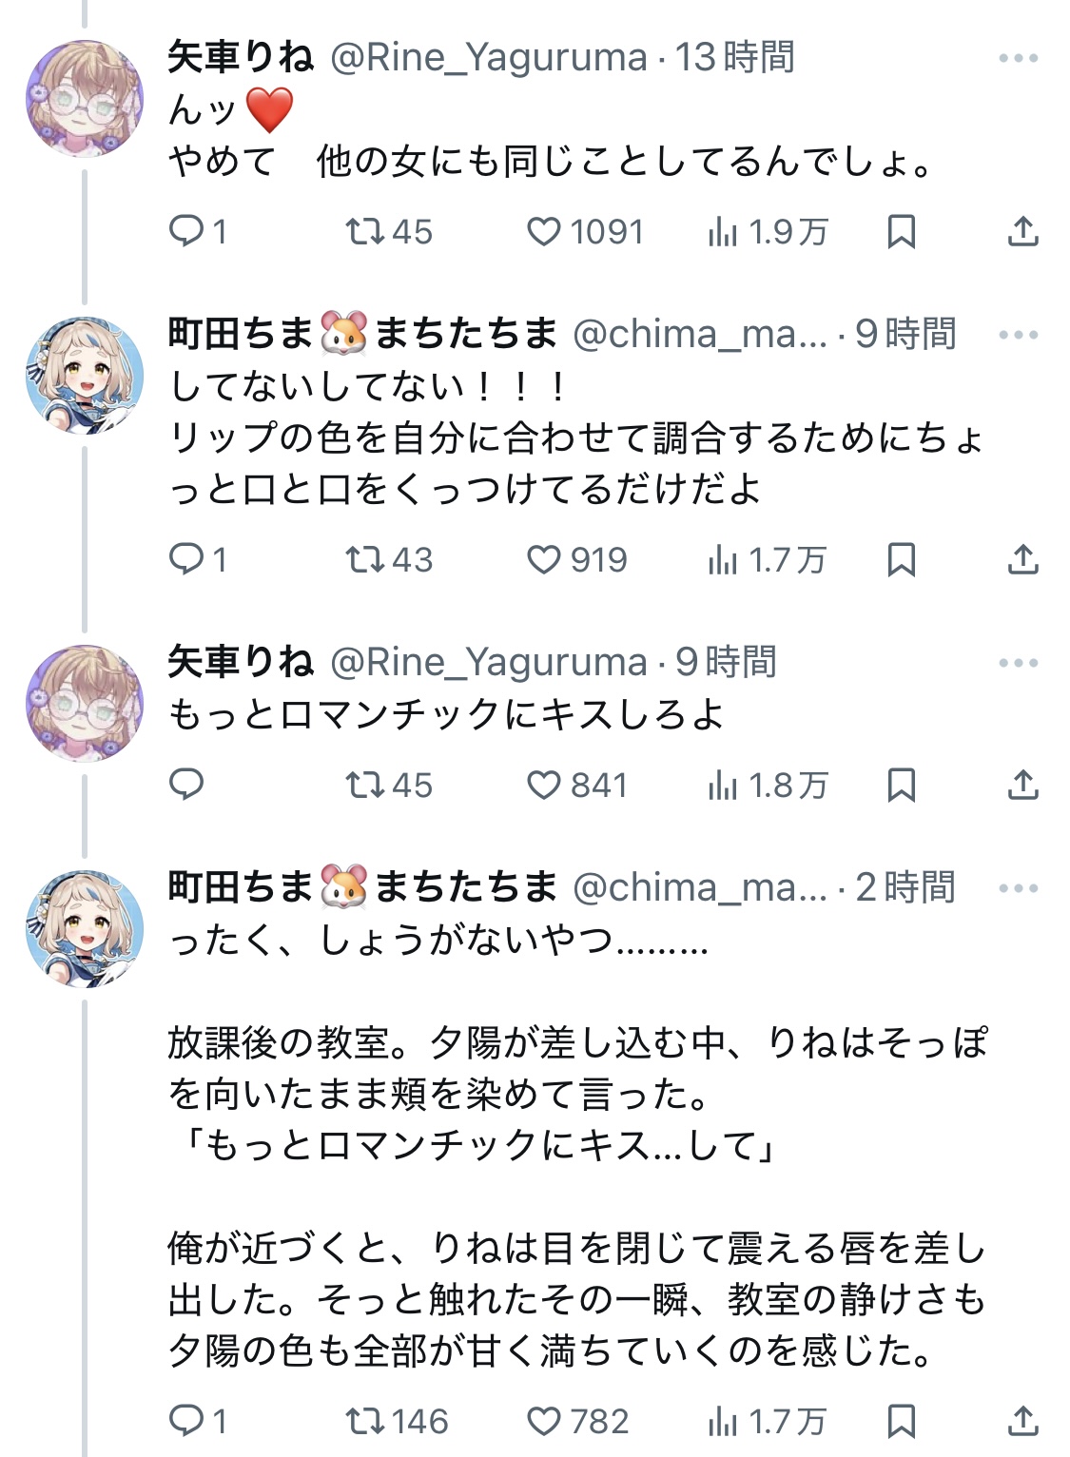
Task: View analytics showing 1.8万 views
Action: click(x=768, y=786)
